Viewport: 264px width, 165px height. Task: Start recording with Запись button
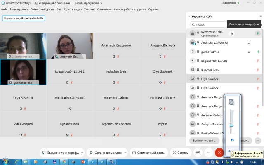point(181,153)
